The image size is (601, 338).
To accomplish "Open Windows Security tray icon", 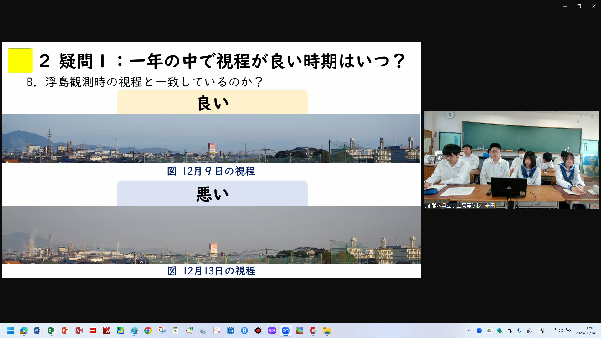I will [x=499, y=330].
